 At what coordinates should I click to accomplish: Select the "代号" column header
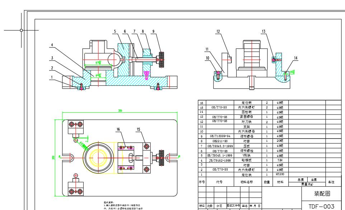point(219,182)
